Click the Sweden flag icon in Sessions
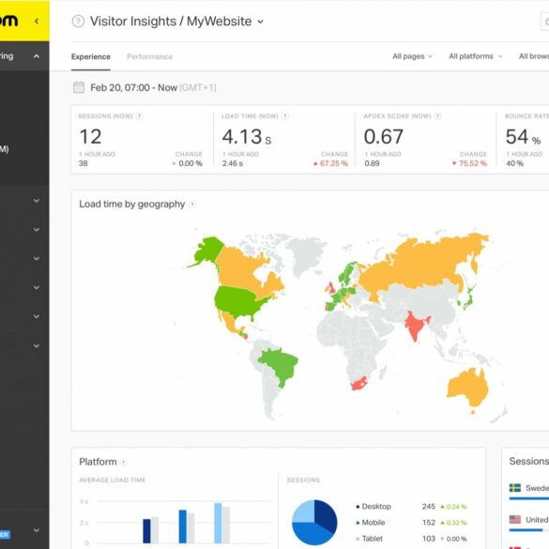Image resolution: width=549 pixels, height=549 pixels. pyautogui.click(x=514, y=488)
